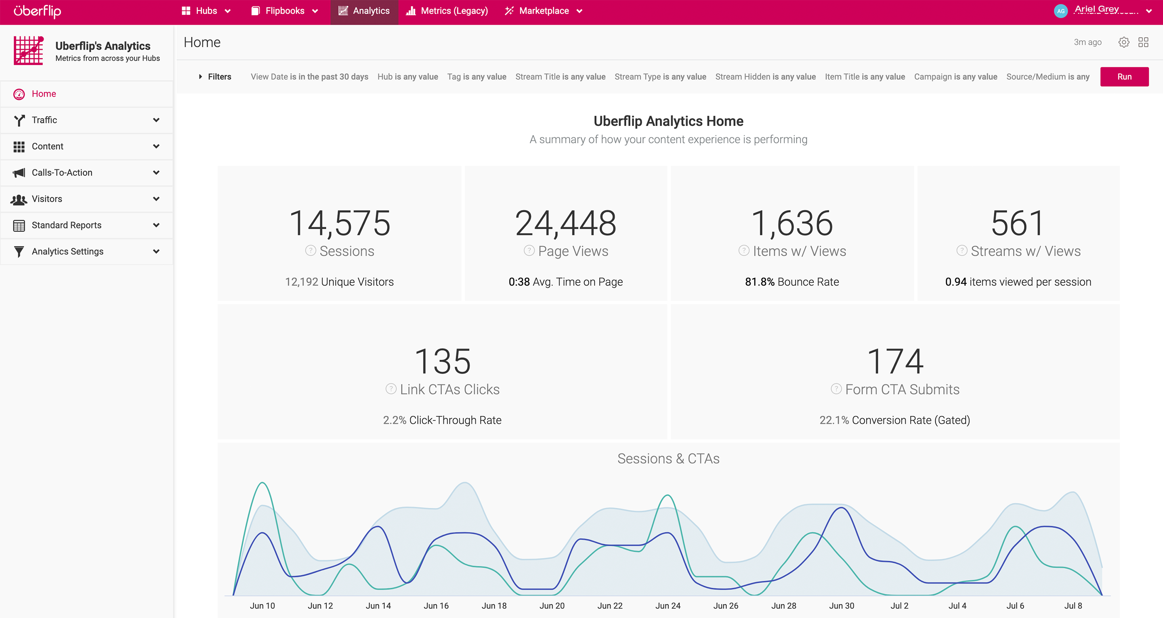The width and height of the screenshot is (1163, 618).
Task: Click the help icon next to Link CTAs Clicks
Action: pos(390,389)
